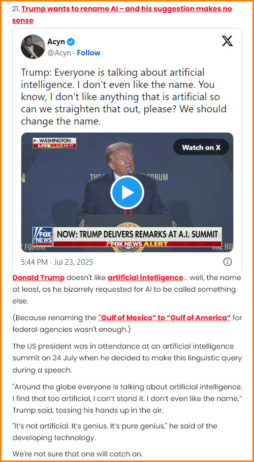The image size is (254, 462).
Task: Click the red 'Fox News Alert' strip
Action: pos(137,244)
